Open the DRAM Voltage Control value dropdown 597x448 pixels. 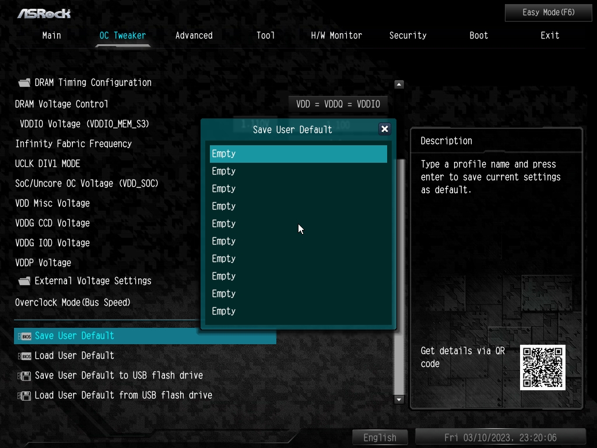click(x=338, y=104)
